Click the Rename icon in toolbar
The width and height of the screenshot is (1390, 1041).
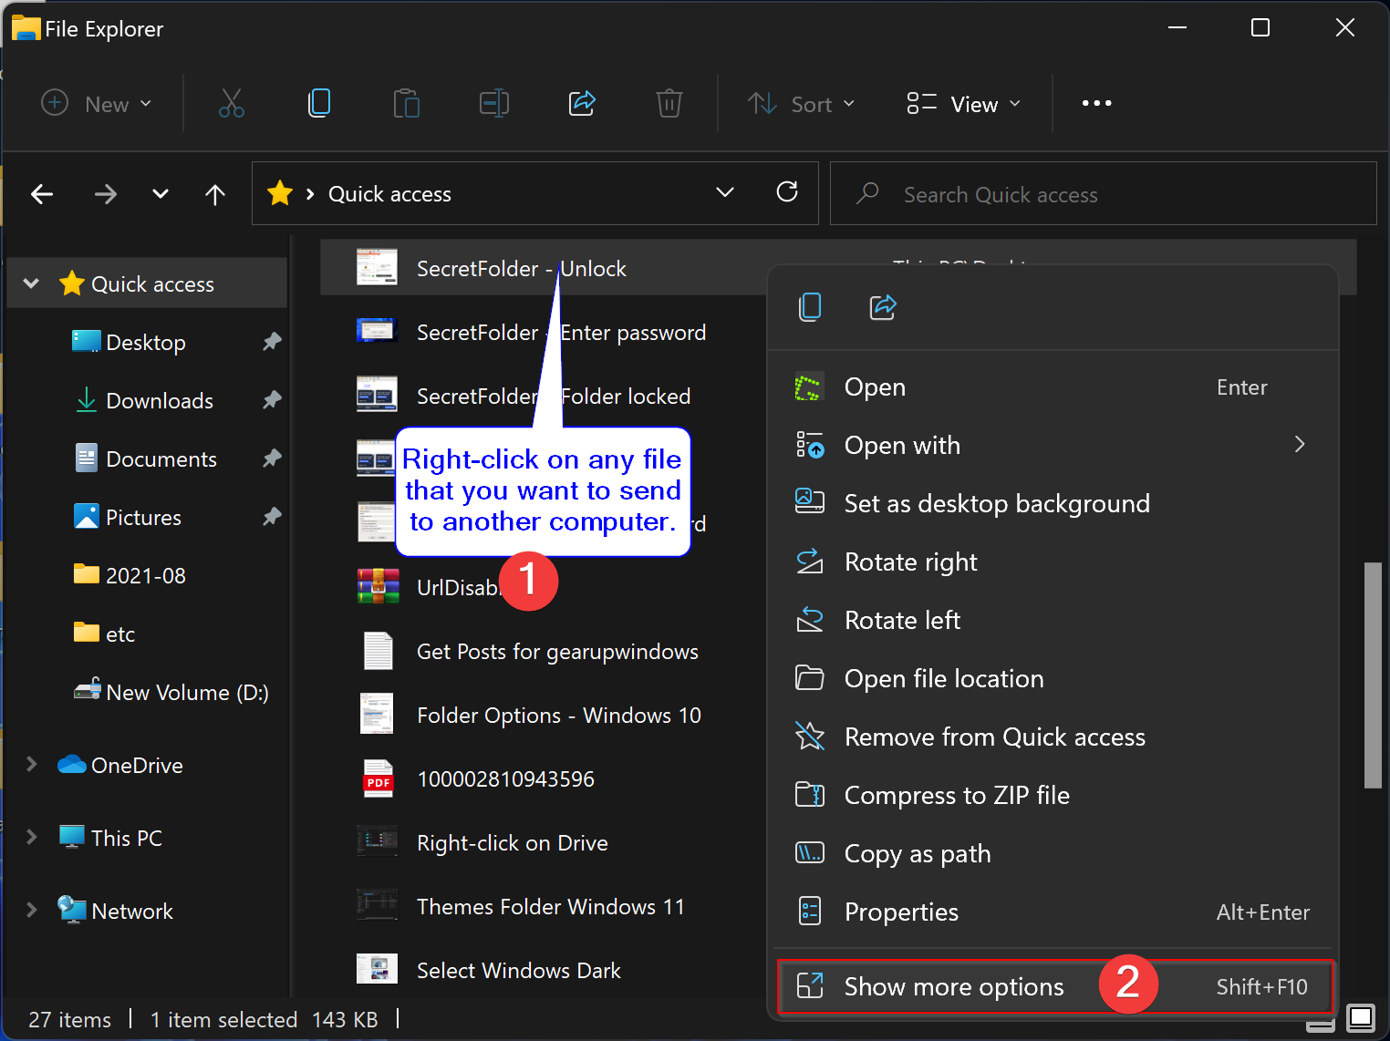coord(493,103)
